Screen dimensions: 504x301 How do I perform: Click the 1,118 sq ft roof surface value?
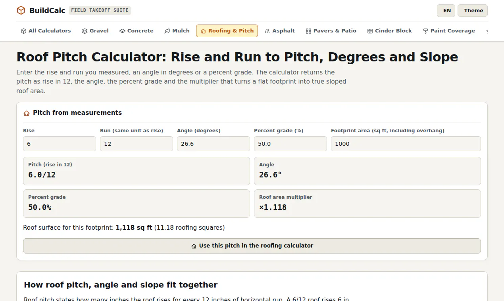click(134, 228)
